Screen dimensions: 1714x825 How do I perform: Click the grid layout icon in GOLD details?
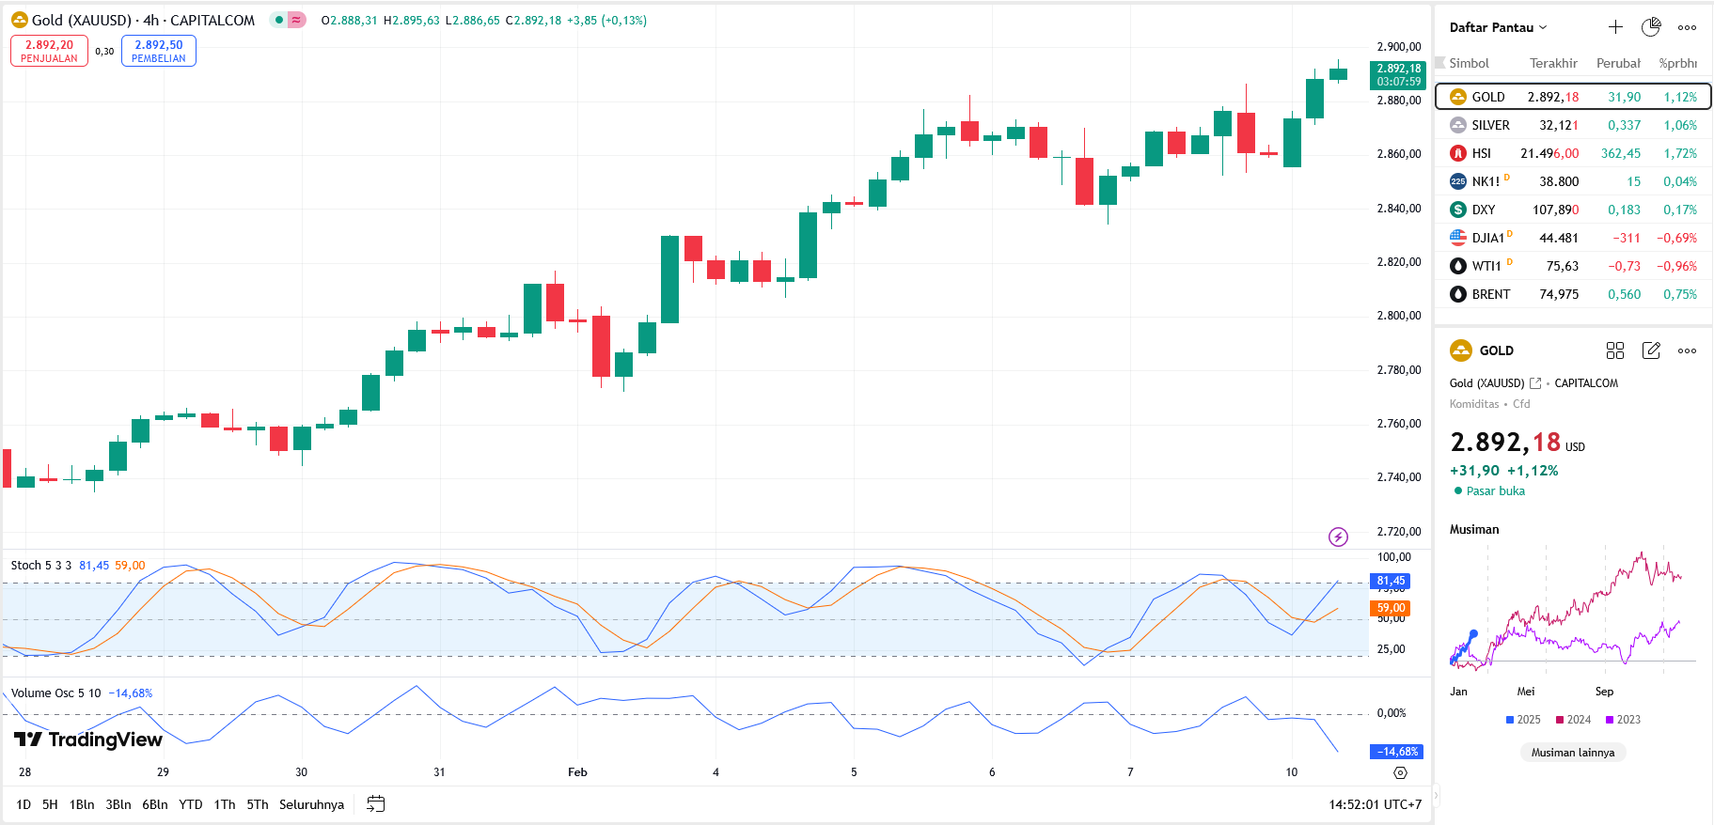(x=1615, y=350)
